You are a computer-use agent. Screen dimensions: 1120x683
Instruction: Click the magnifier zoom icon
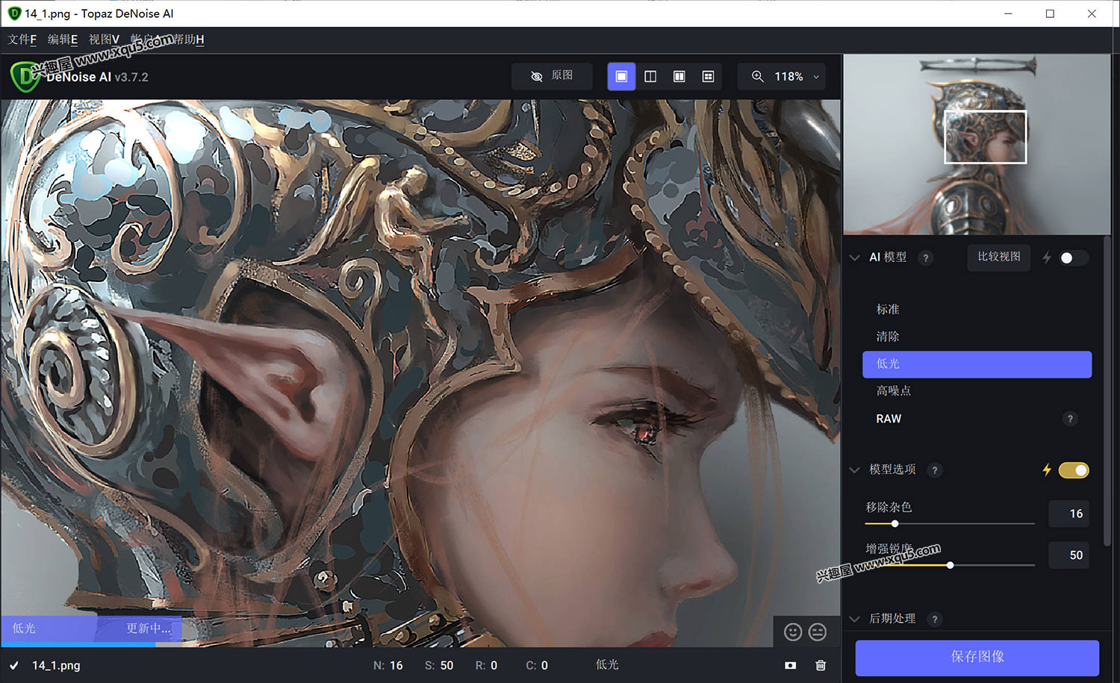(757, 76)
